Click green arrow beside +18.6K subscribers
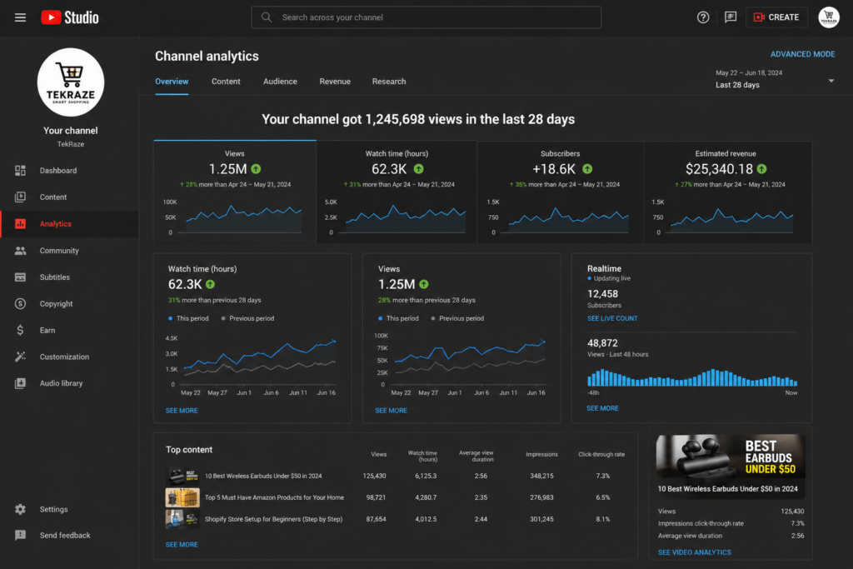This screenshot has height=569, width=853. tap(587, 169)
